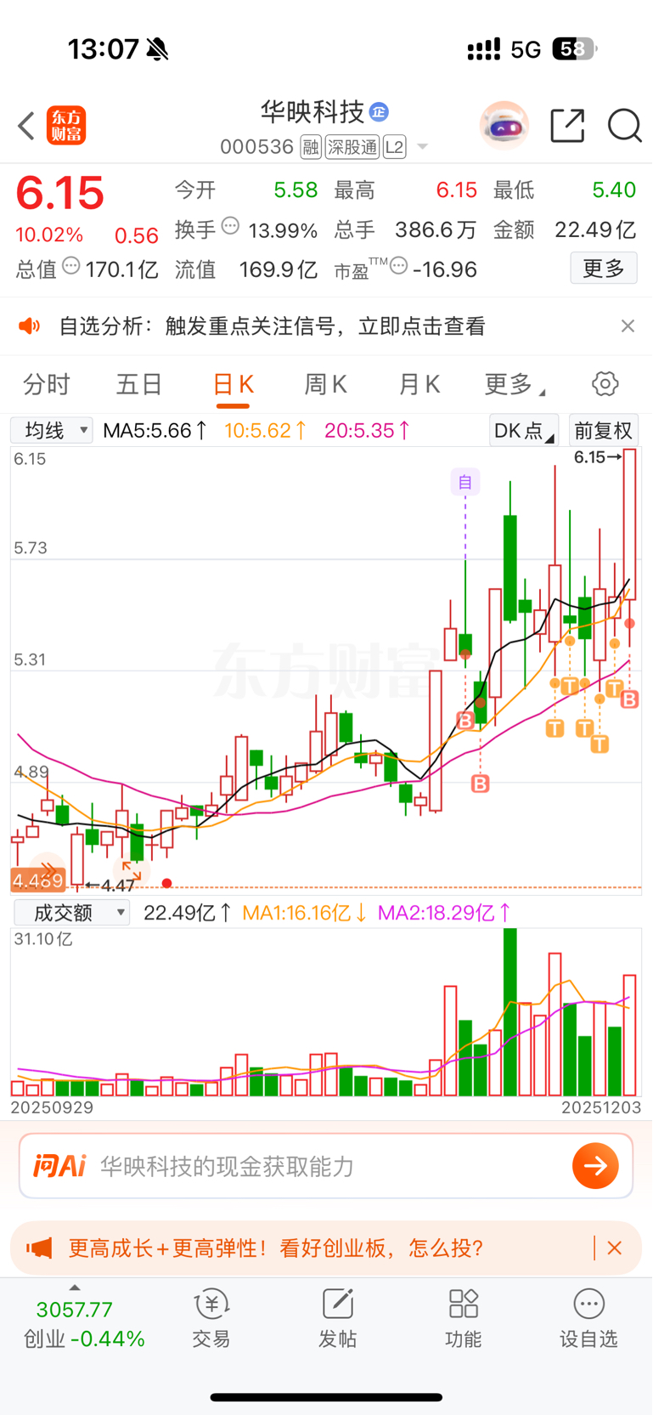Switch to the 分时 tab

[47, 385]
